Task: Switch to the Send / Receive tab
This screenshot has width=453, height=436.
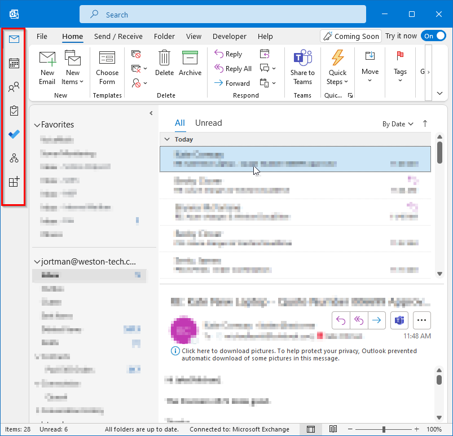Action: 118,37
